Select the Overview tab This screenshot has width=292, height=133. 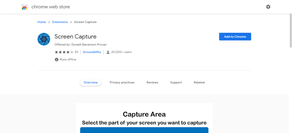pyautogui.click(x=91, y=83)
